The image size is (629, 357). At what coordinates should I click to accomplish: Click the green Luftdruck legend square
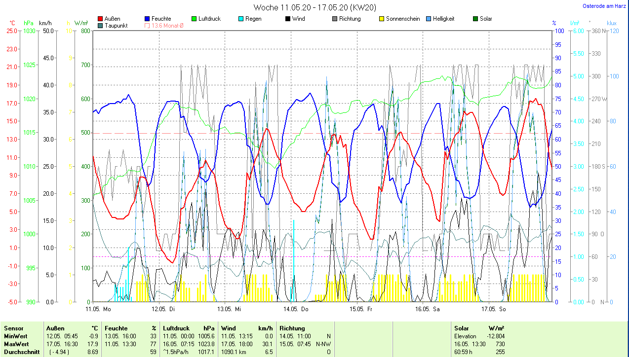click(x=195, y=19)
